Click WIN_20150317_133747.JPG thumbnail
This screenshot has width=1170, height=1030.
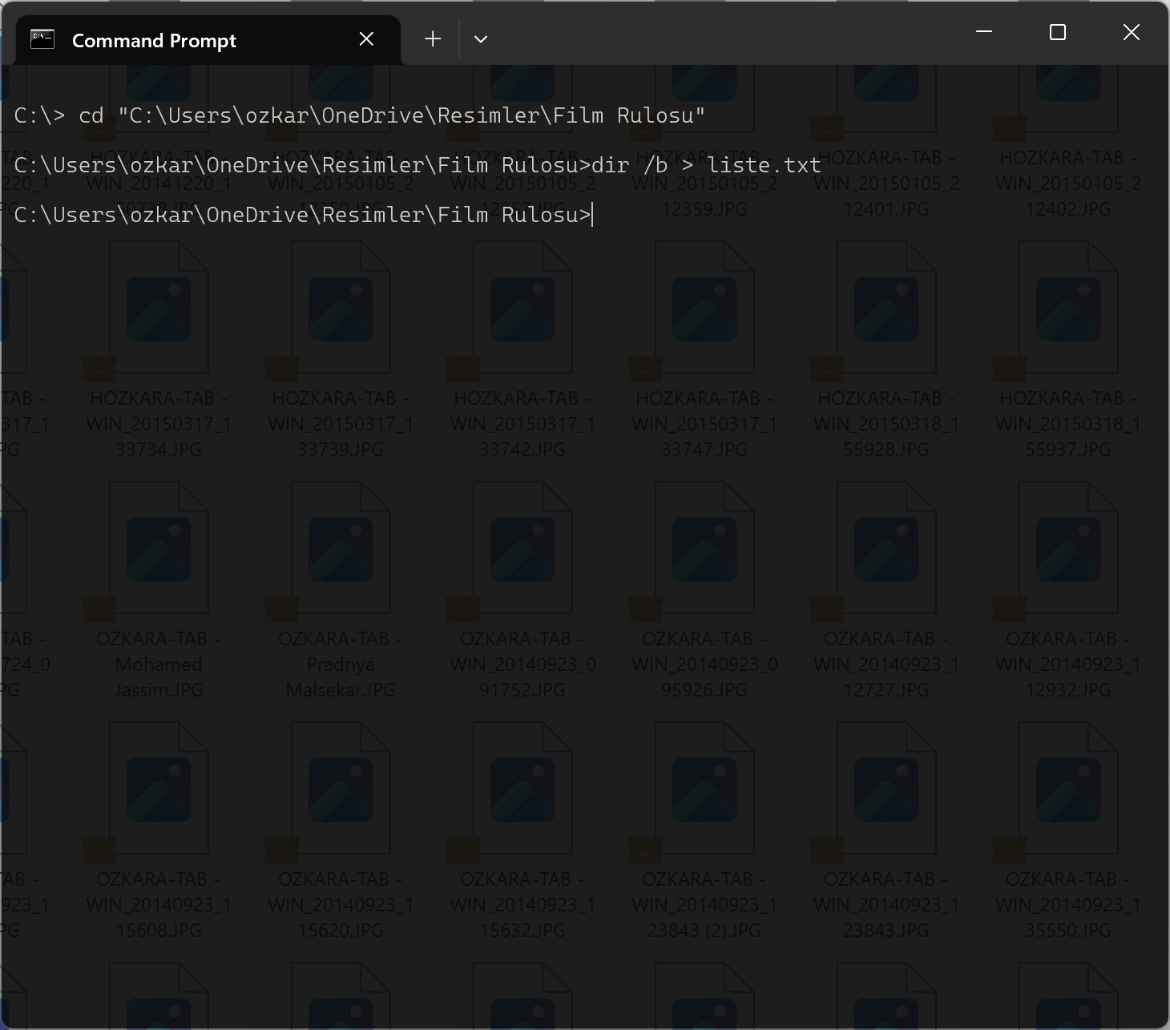[x=704, y=309]
